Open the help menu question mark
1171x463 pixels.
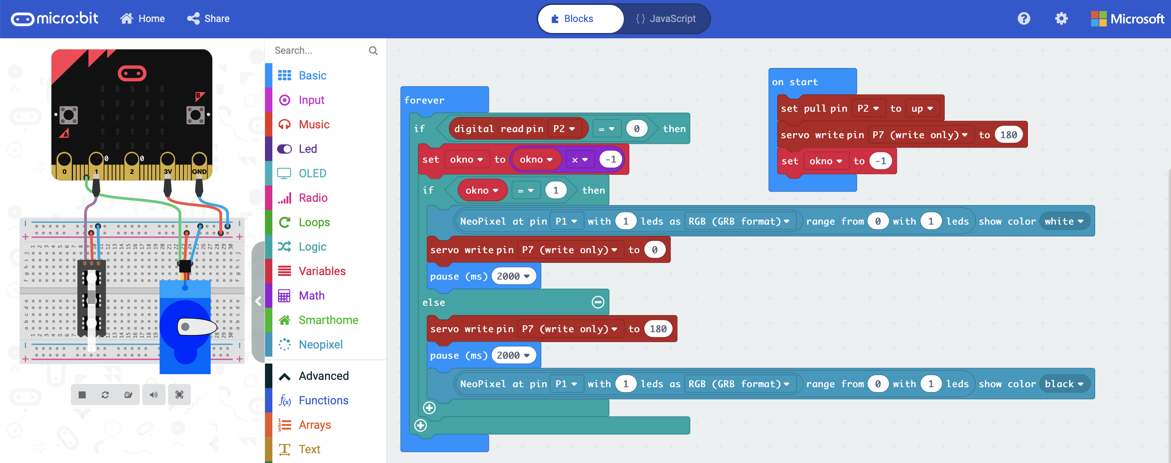coord(1024,19)
